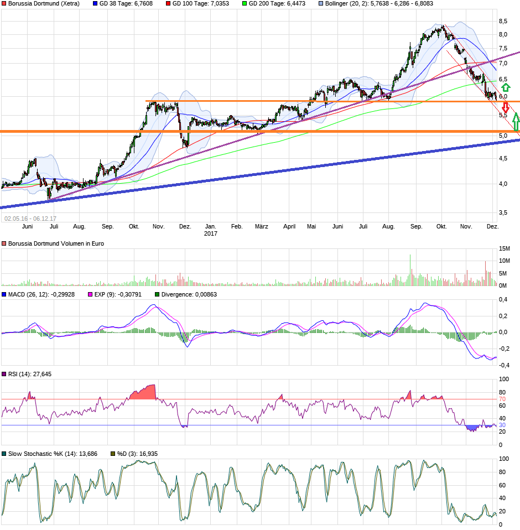Click the '4,5' price axis label

pos(503,159)
